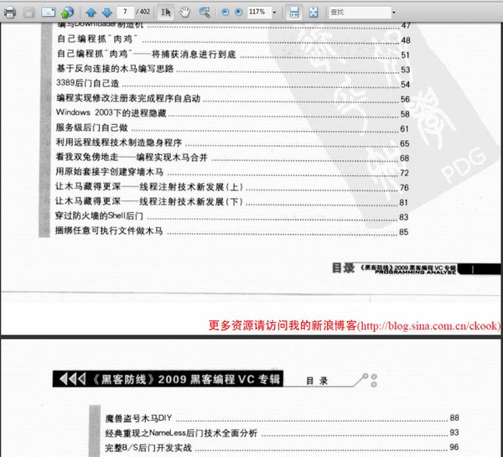Click the total page count 402
Viewport: 503px width, 457px height.
pyautogui.click(x=145, y=12)
